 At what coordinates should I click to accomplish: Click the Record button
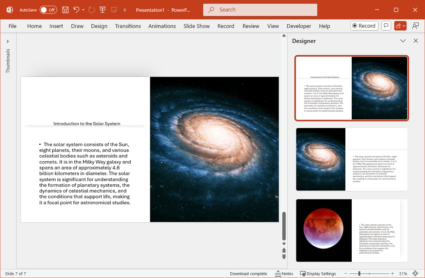[364, 26]
